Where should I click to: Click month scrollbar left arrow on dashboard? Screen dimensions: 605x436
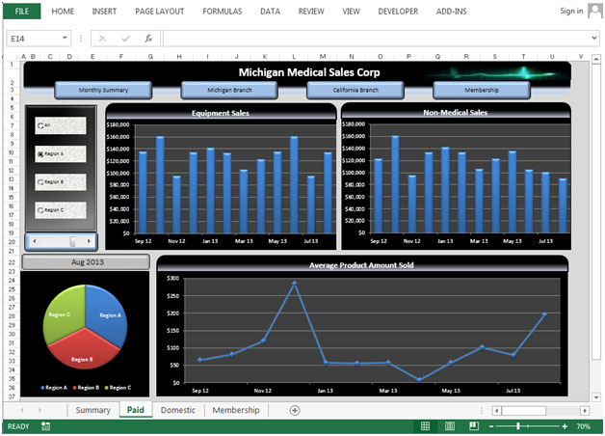click(35, 241)
